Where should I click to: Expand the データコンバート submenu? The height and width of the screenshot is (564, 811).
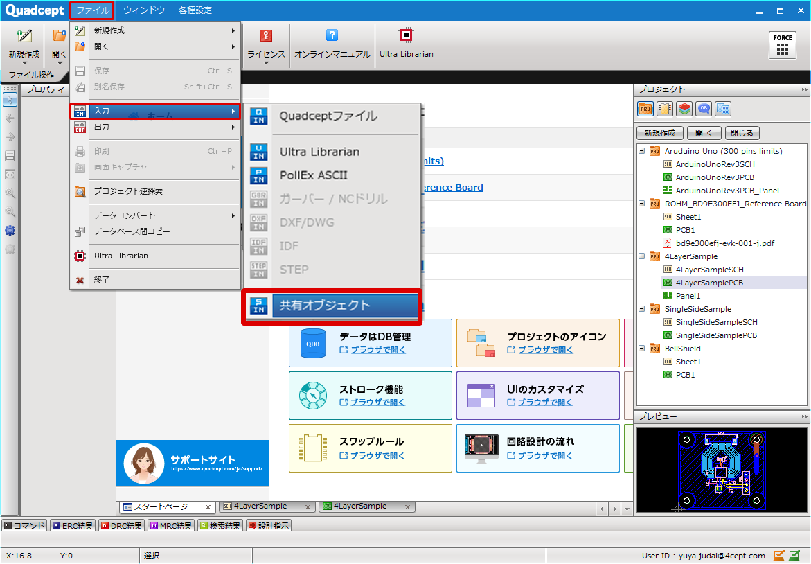tap(156, 215)
